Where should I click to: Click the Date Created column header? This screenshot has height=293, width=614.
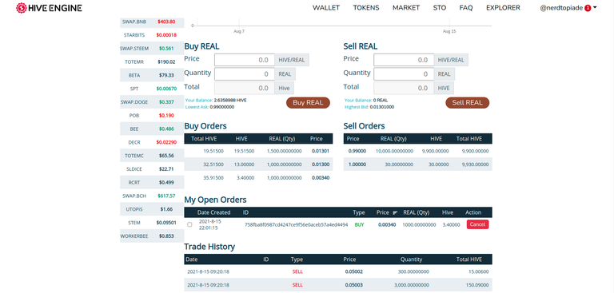tap(213, 212)
